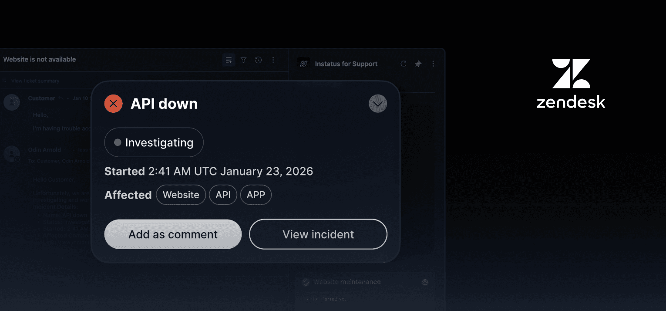Click the Odin Arnold sender name

click(44, 149)
